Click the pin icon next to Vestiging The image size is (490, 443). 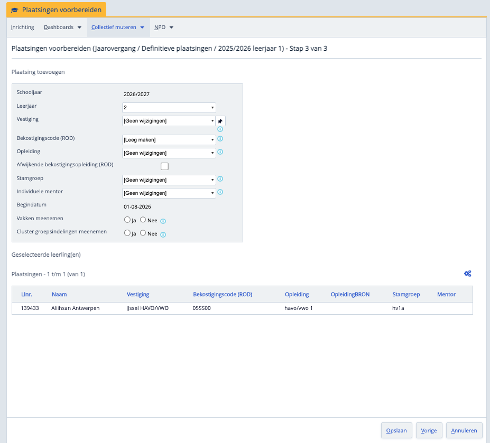(x=220, y=121)
